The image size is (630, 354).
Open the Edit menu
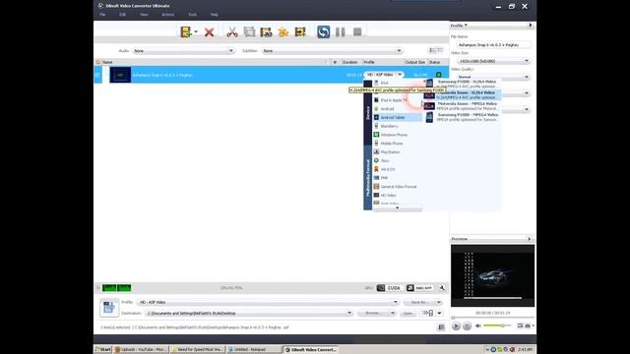click(122, 15)
